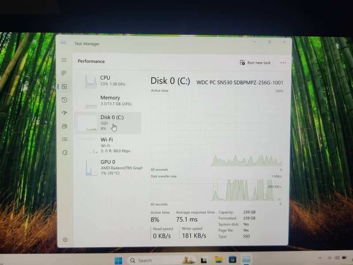Open the Startup apps page icon

coord(64,113)
